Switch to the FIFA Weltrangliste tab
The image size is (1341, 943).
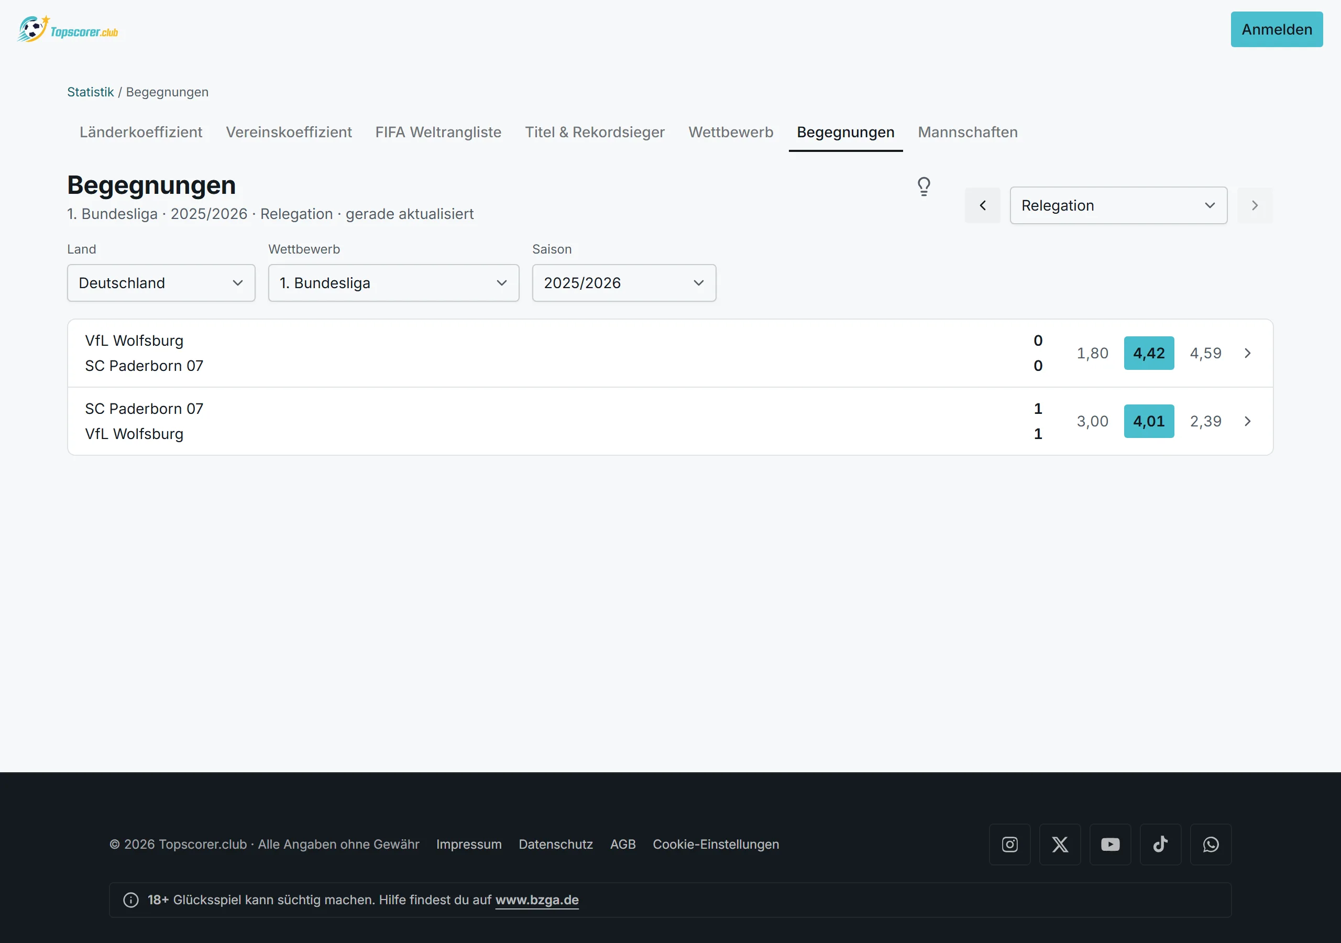438,132
